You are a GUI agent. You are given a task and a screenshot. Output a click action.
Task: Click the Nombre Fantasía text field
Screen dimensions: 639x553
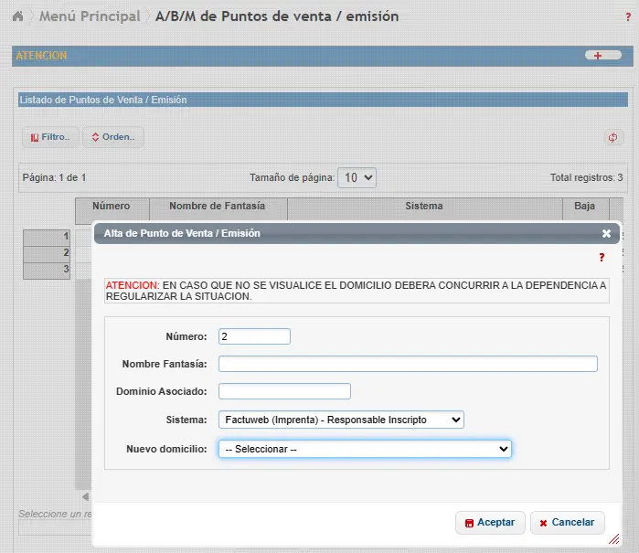pyautogui.click(x=408, y=364)
